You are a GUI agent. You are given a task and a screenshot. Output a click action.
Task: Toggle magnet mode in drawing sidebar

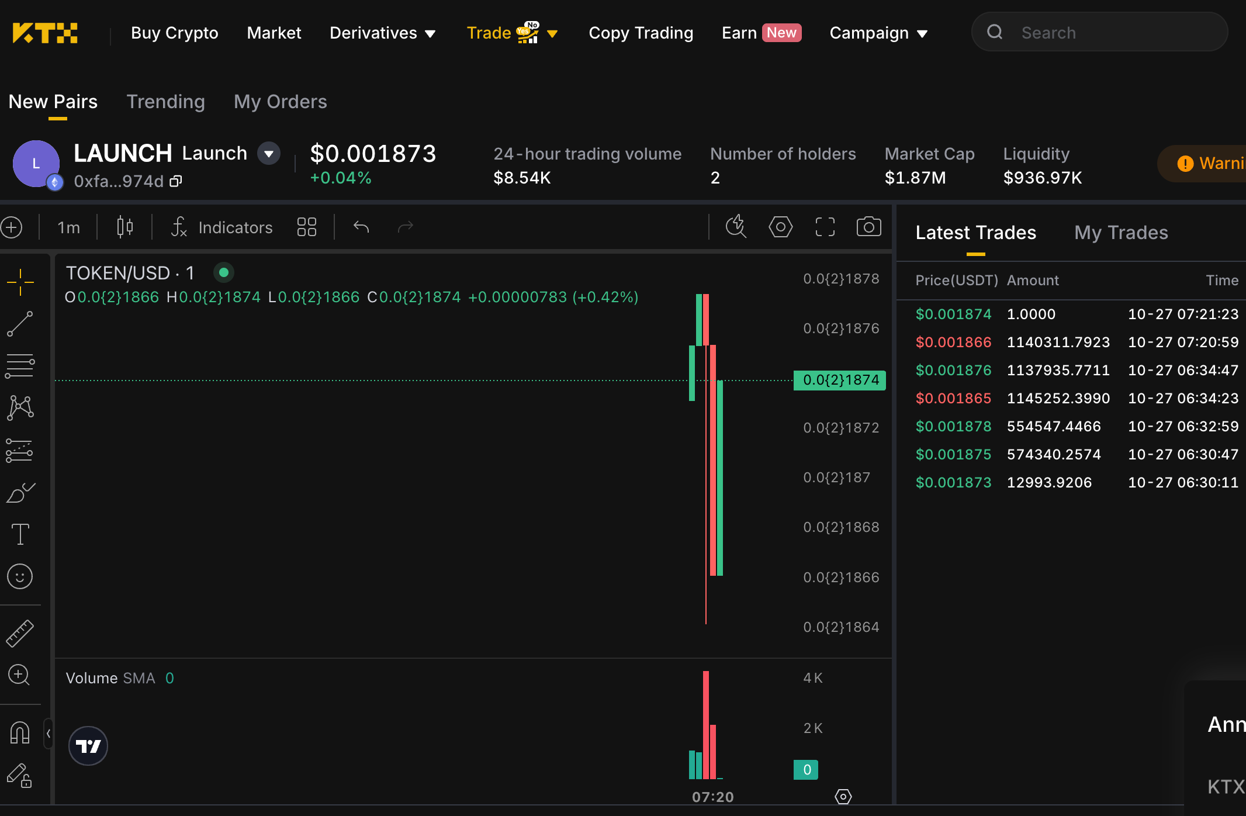pos(20,732)
